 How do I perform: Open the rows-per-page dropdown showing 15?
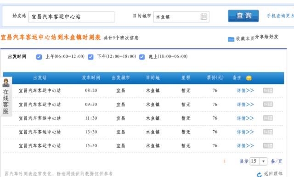pos(259,161)
